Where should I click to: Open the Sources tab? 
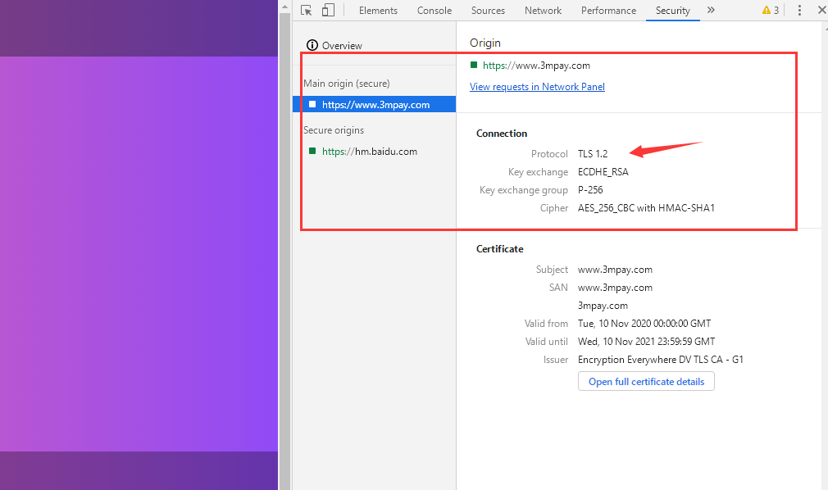tap(488, 11)
